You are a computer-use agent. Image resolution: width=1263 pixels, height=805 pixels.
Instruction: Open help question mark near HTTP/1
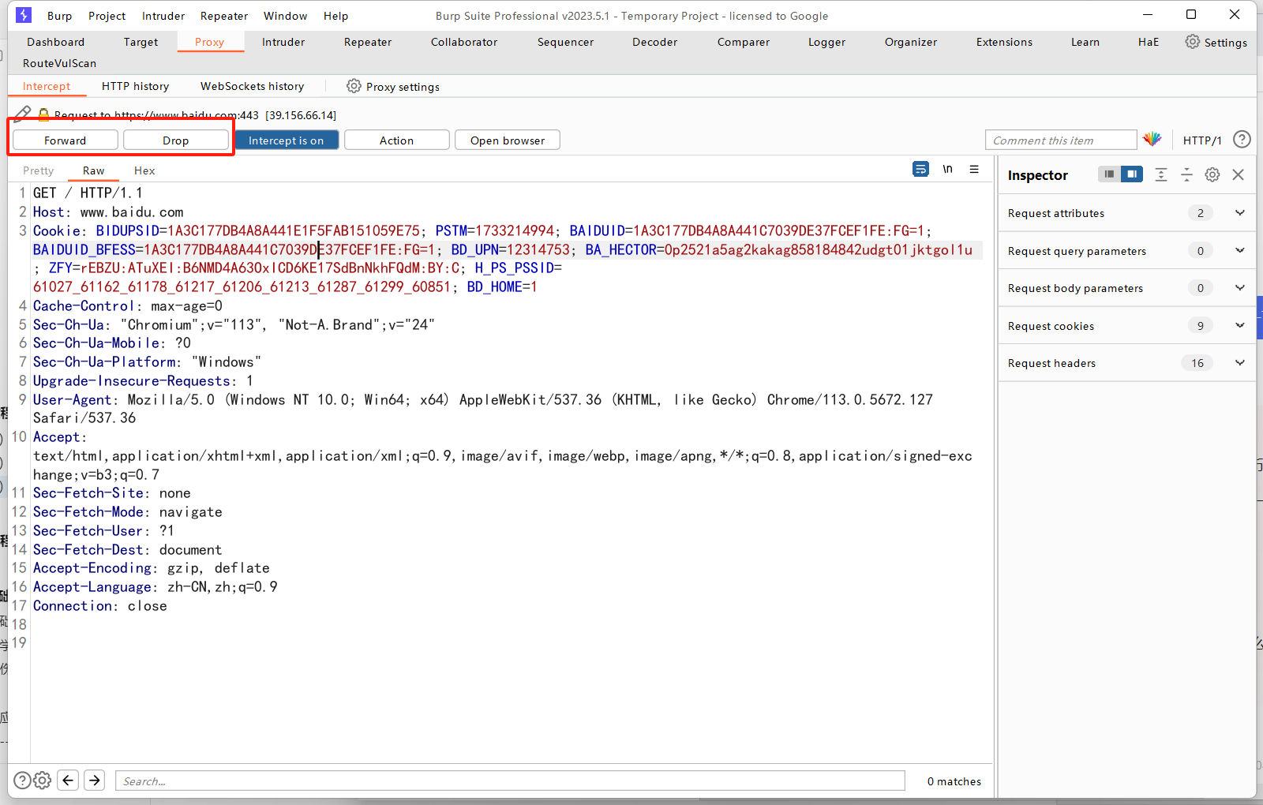click(1242, 140)
